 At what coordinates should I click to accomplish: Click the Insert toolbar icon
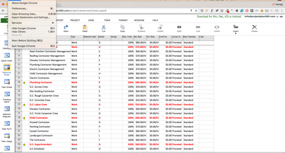point(236,27)
